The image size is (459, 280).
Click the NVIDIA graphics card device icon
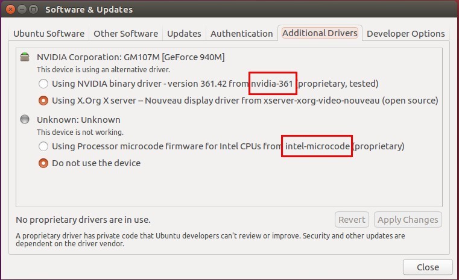tap(25, 57)
